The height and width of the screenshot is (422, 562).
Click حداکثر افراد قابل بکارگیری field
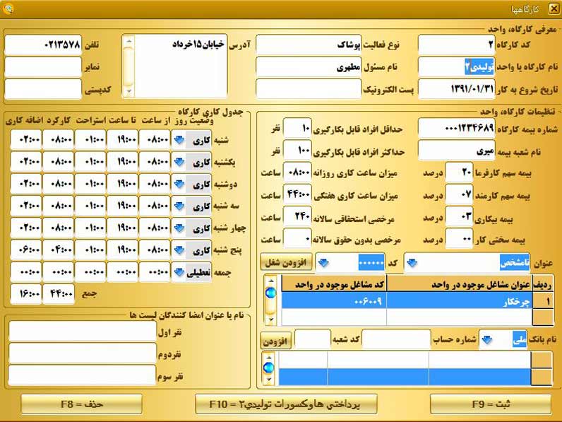coord(297,151)
